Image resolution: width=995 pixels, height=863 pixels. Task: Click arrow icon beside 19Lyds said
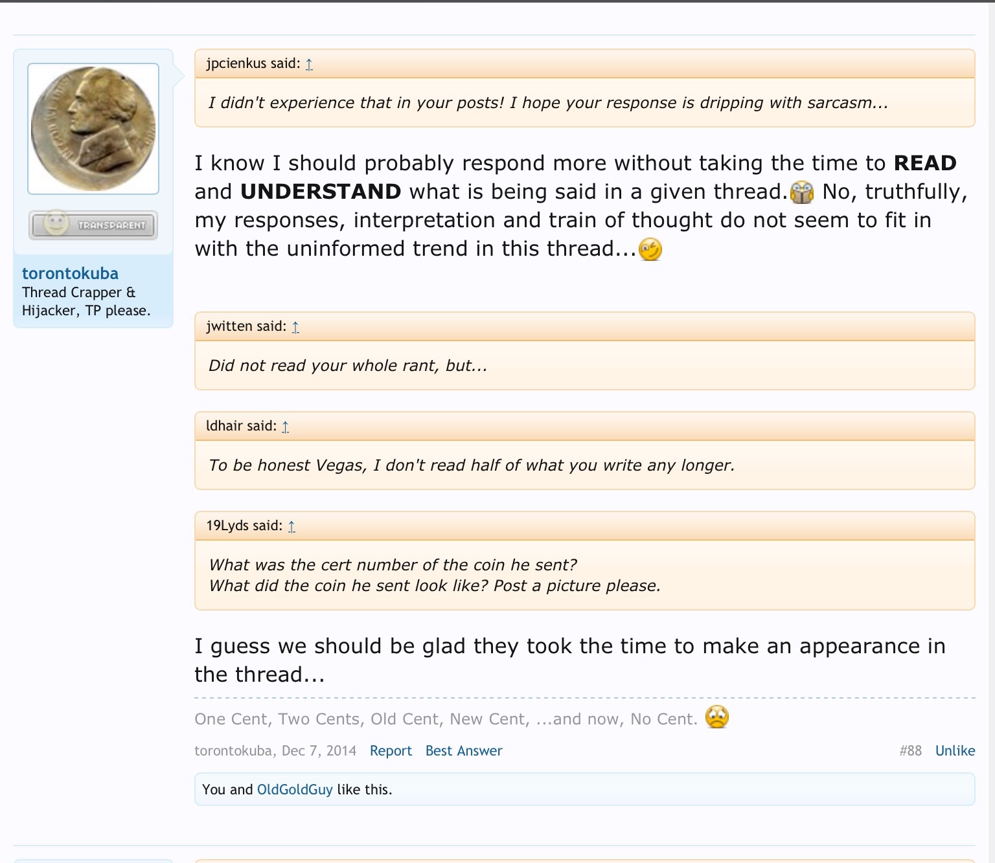[x=292, y=526]
